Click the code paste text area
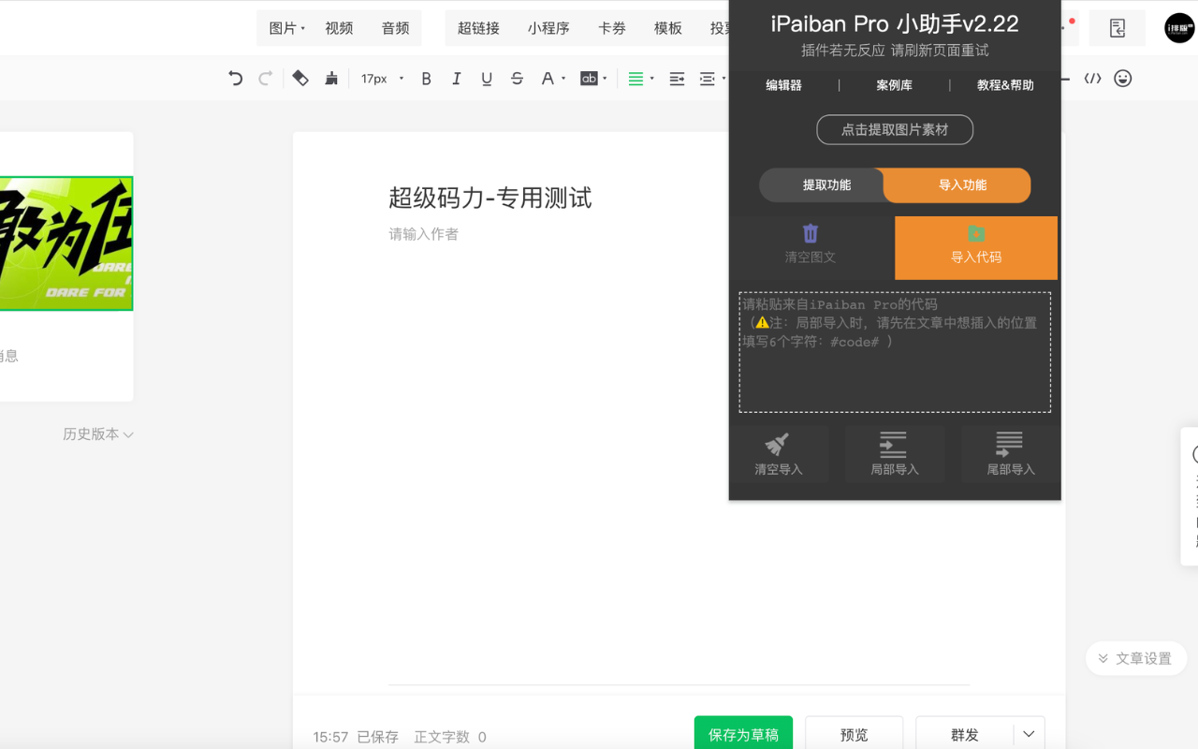The height and width of the screenshot is (749, 1198). [895, 352]
